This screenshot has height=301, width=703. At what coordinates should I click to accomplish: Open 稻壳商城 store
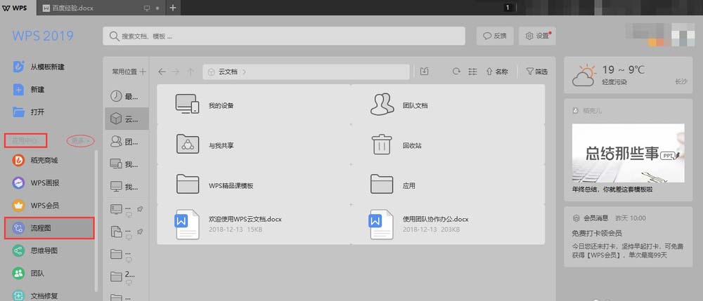[x=36, y=160]
